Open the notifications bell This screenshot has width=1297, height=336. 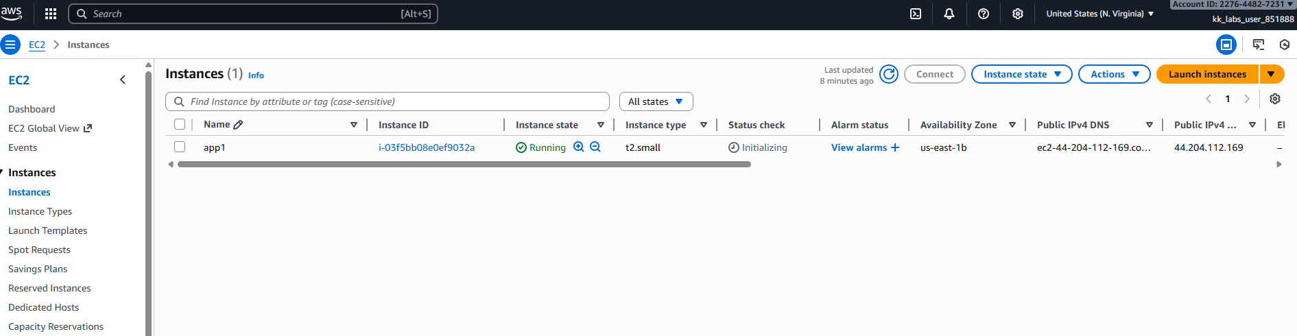949,14
